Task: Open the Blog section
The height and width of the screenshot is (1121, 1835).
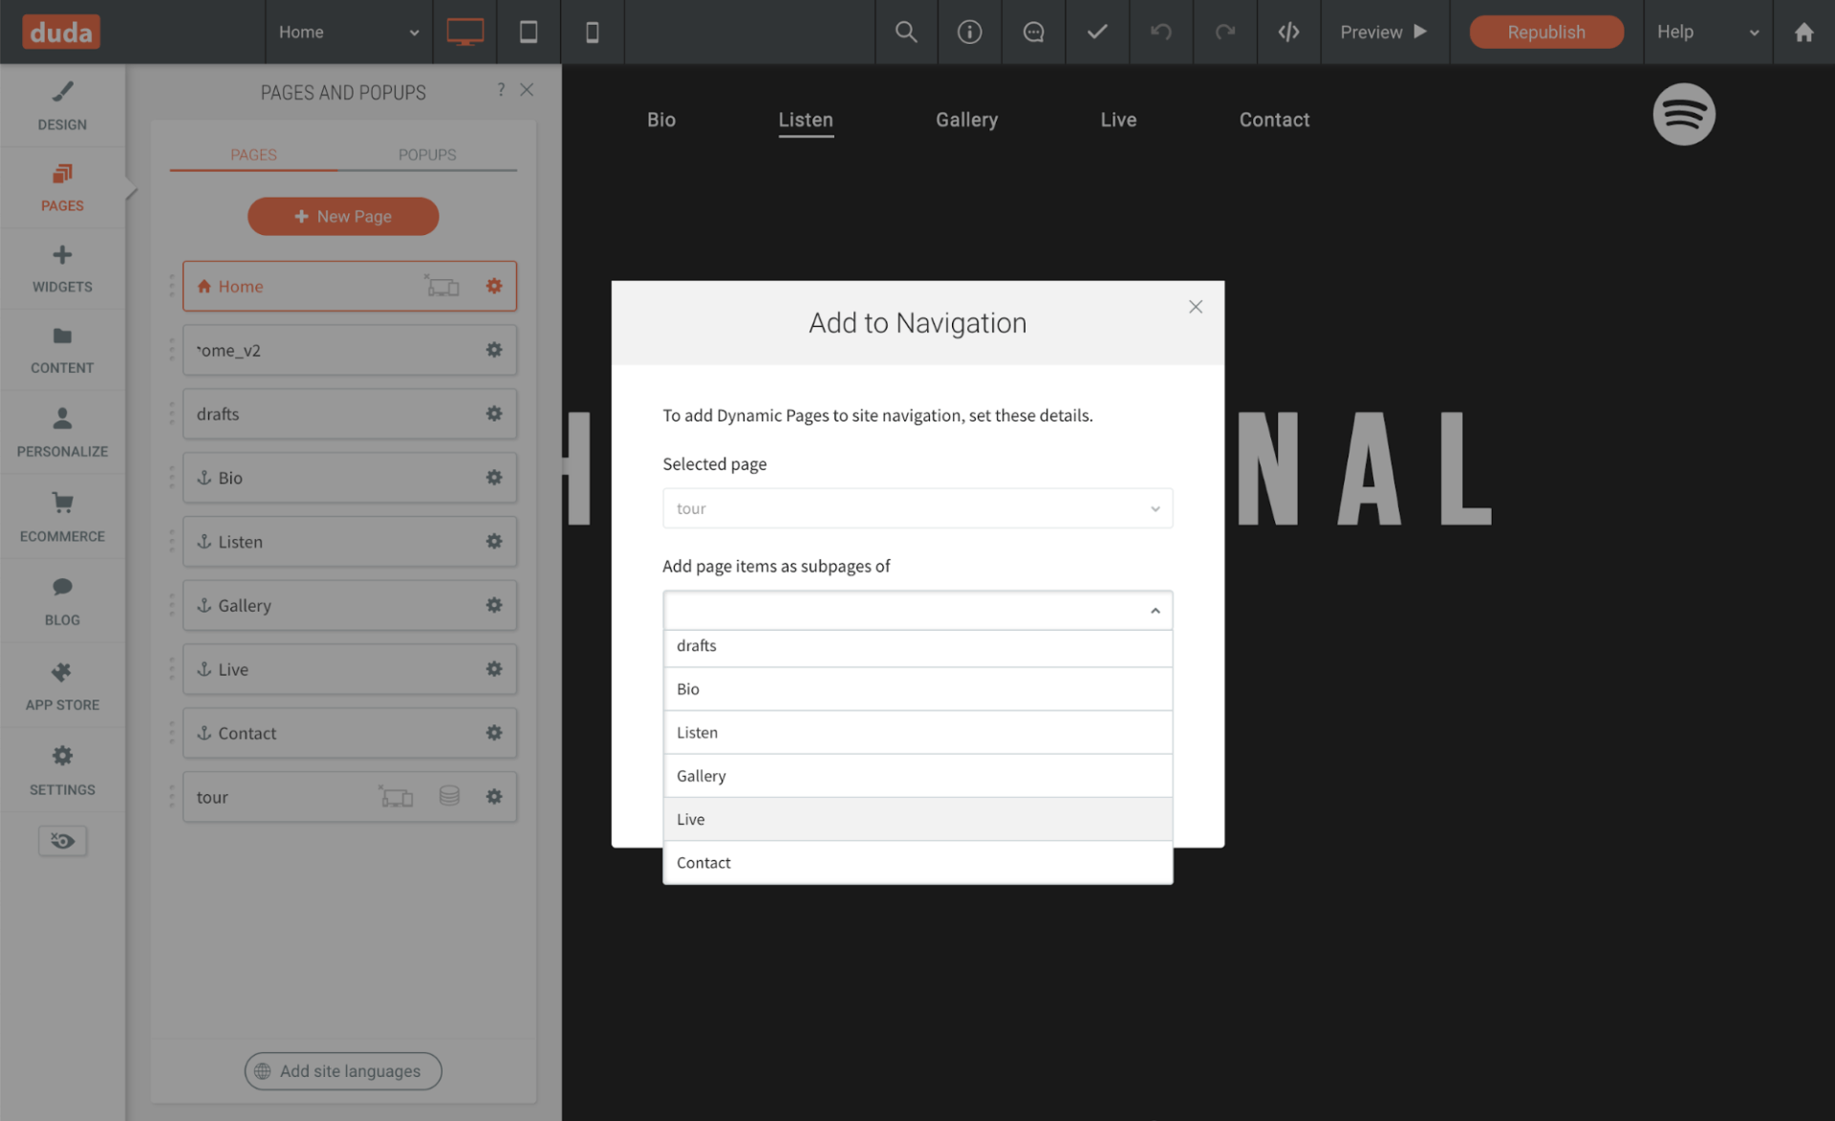Action: [62, 601]
